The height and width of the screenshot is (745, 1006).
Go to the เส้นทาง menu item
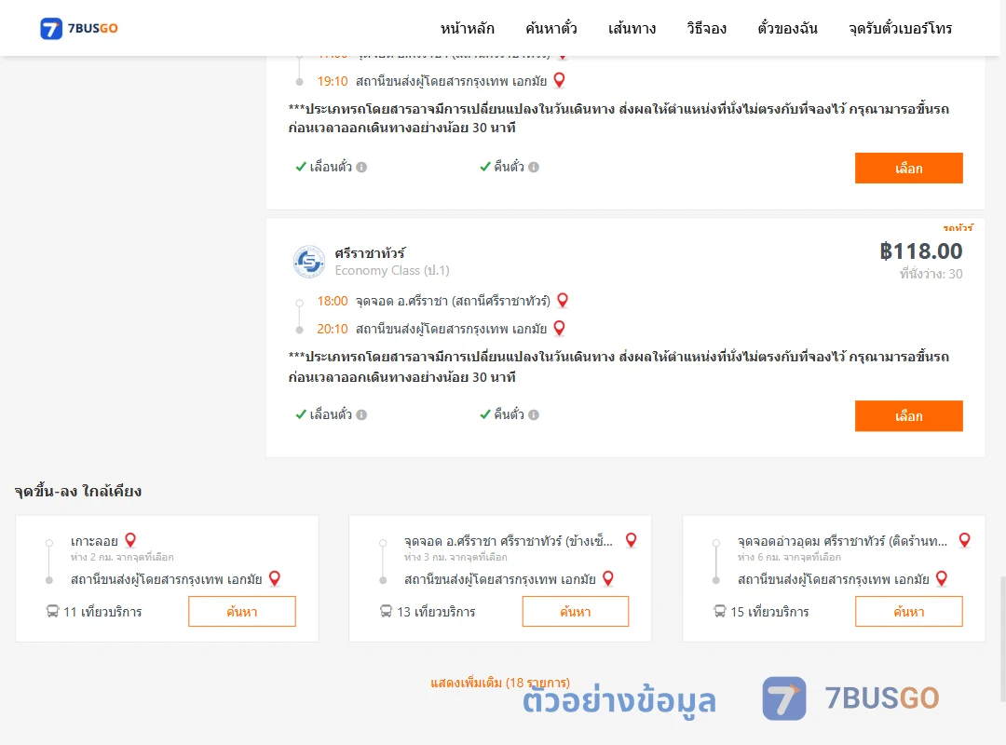[x=632, y=28]
